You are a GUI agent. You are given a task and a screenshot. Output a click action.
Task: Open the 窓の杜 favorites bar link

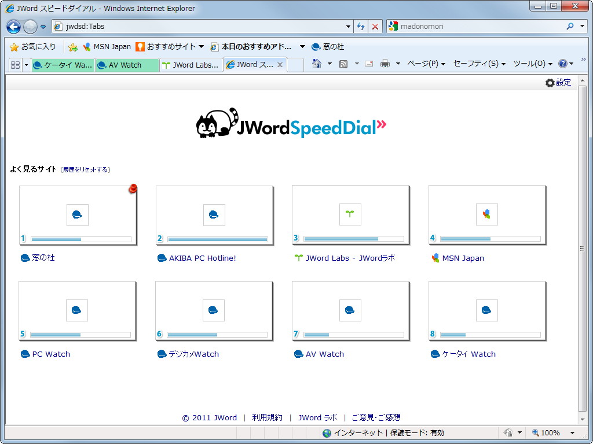tap(328, 47)
